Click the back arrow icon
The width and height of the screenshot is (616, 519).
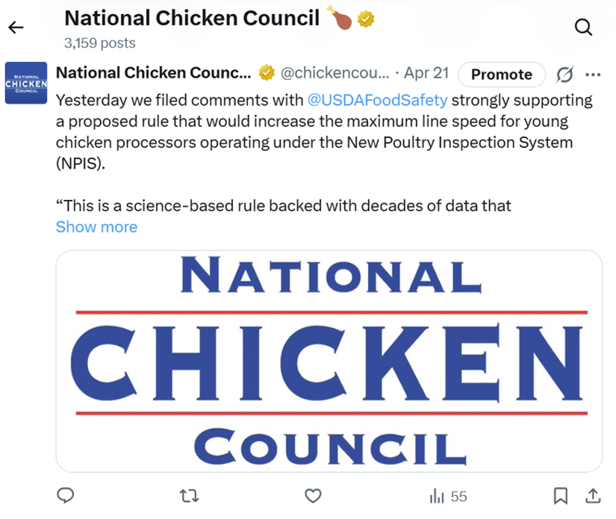click(16, 28)
